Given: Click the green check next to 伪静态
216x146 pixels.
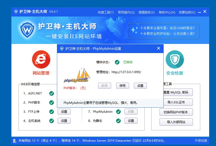Looking at the screenshot, I should tap(118, 121).
